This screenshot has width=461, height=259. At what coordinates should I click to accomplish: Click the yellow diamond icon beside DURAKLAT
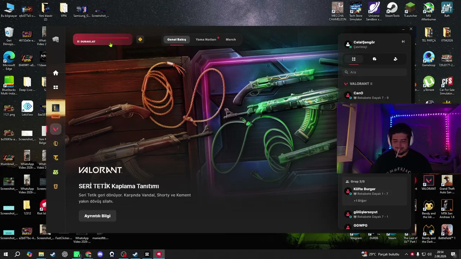(140, 39)
